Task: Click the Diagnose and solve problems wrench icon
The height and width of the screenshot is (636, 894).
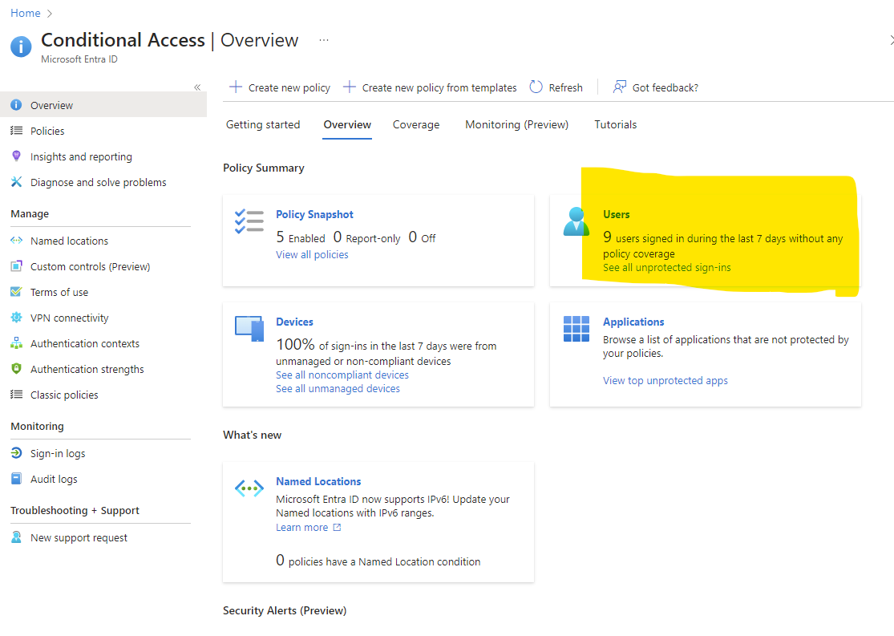Action: point(17,182)
